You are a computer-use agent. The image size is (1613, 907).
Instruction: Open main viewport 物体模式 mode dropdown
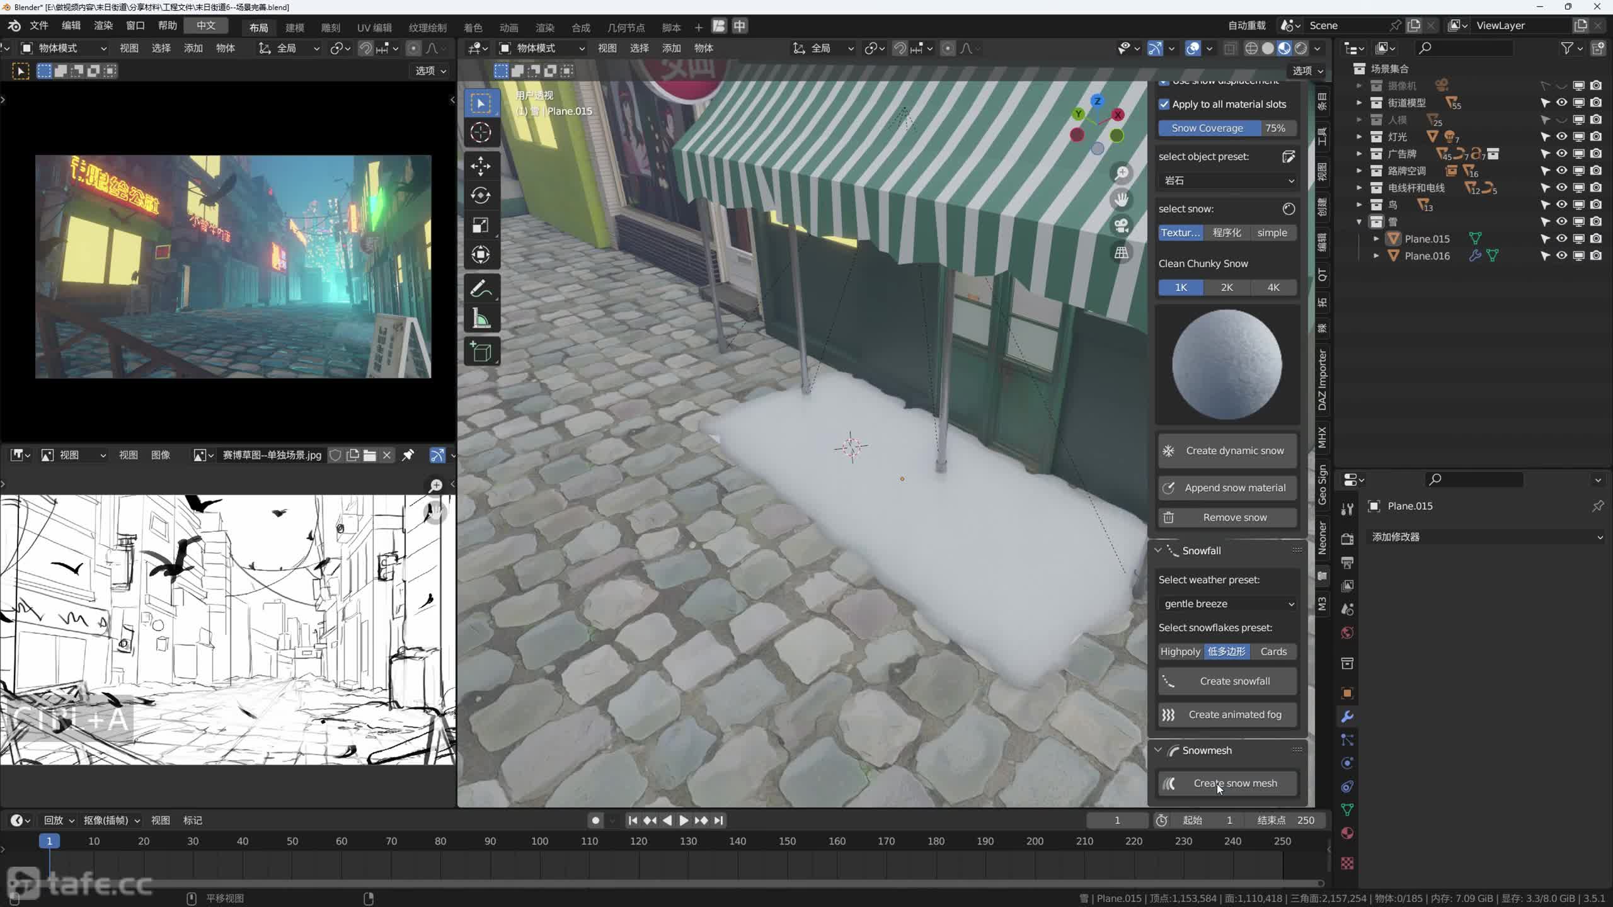(542, 48)
